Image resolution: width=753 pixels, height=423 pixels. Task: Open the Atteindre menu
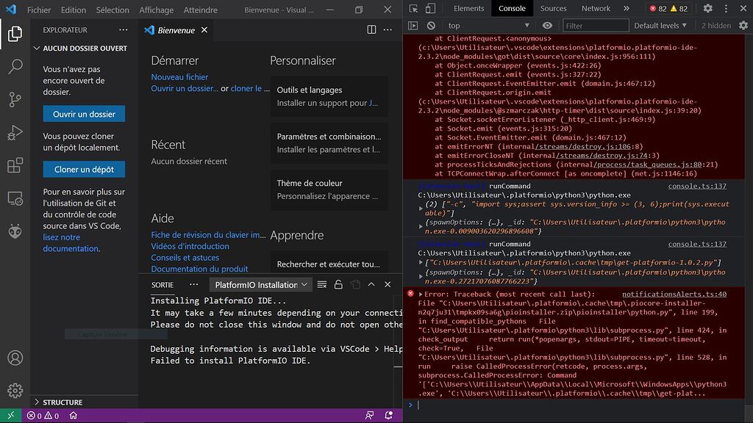coord(200,10)
